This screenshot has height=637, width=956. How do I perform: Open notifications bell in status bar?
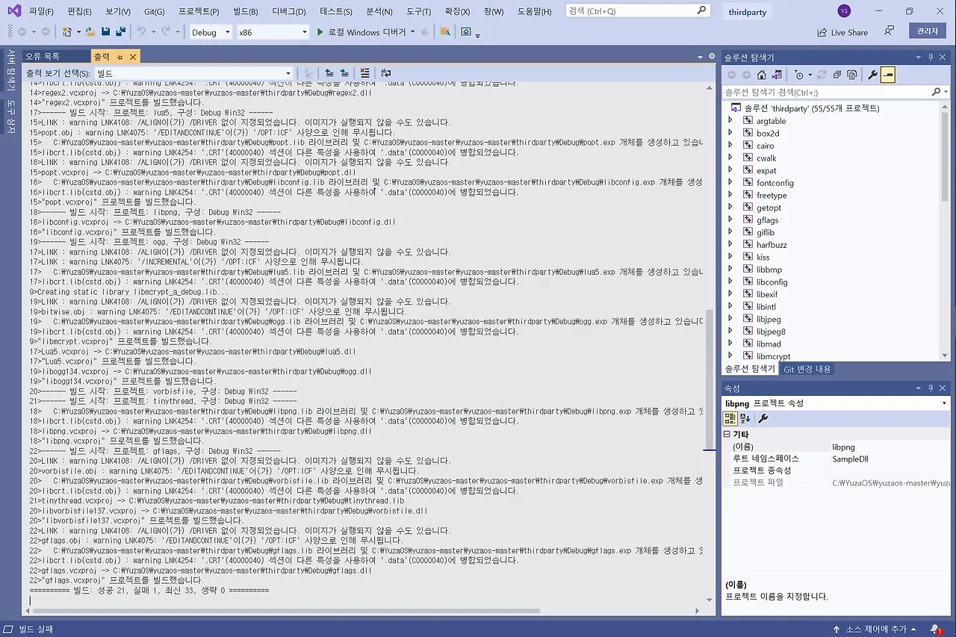click(x=935, y=630)
